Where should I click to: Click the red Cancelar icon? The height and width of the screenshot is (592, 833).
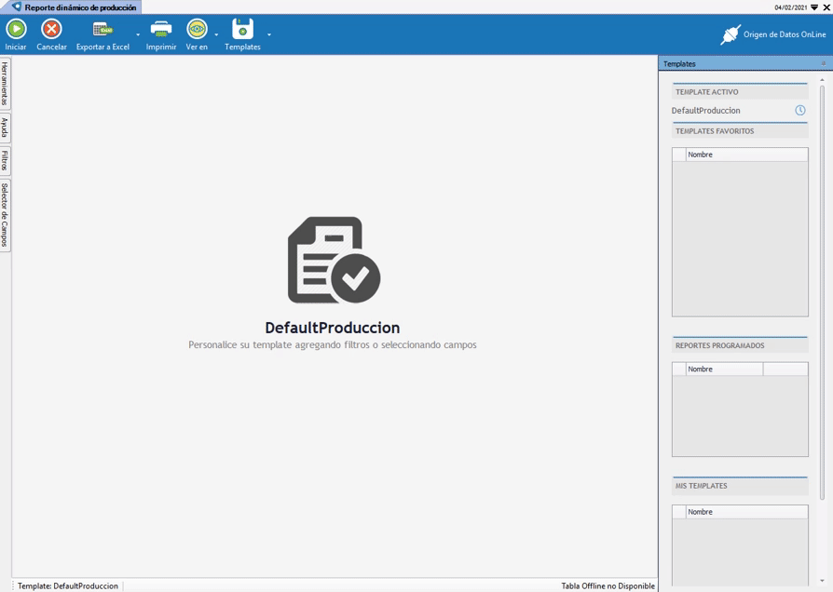tap(51, 29)
